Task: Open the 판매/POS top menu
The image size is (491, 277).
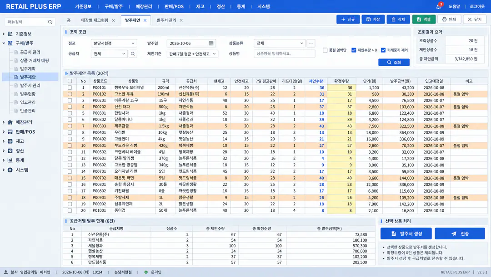Action: click(x=174, y=6)
